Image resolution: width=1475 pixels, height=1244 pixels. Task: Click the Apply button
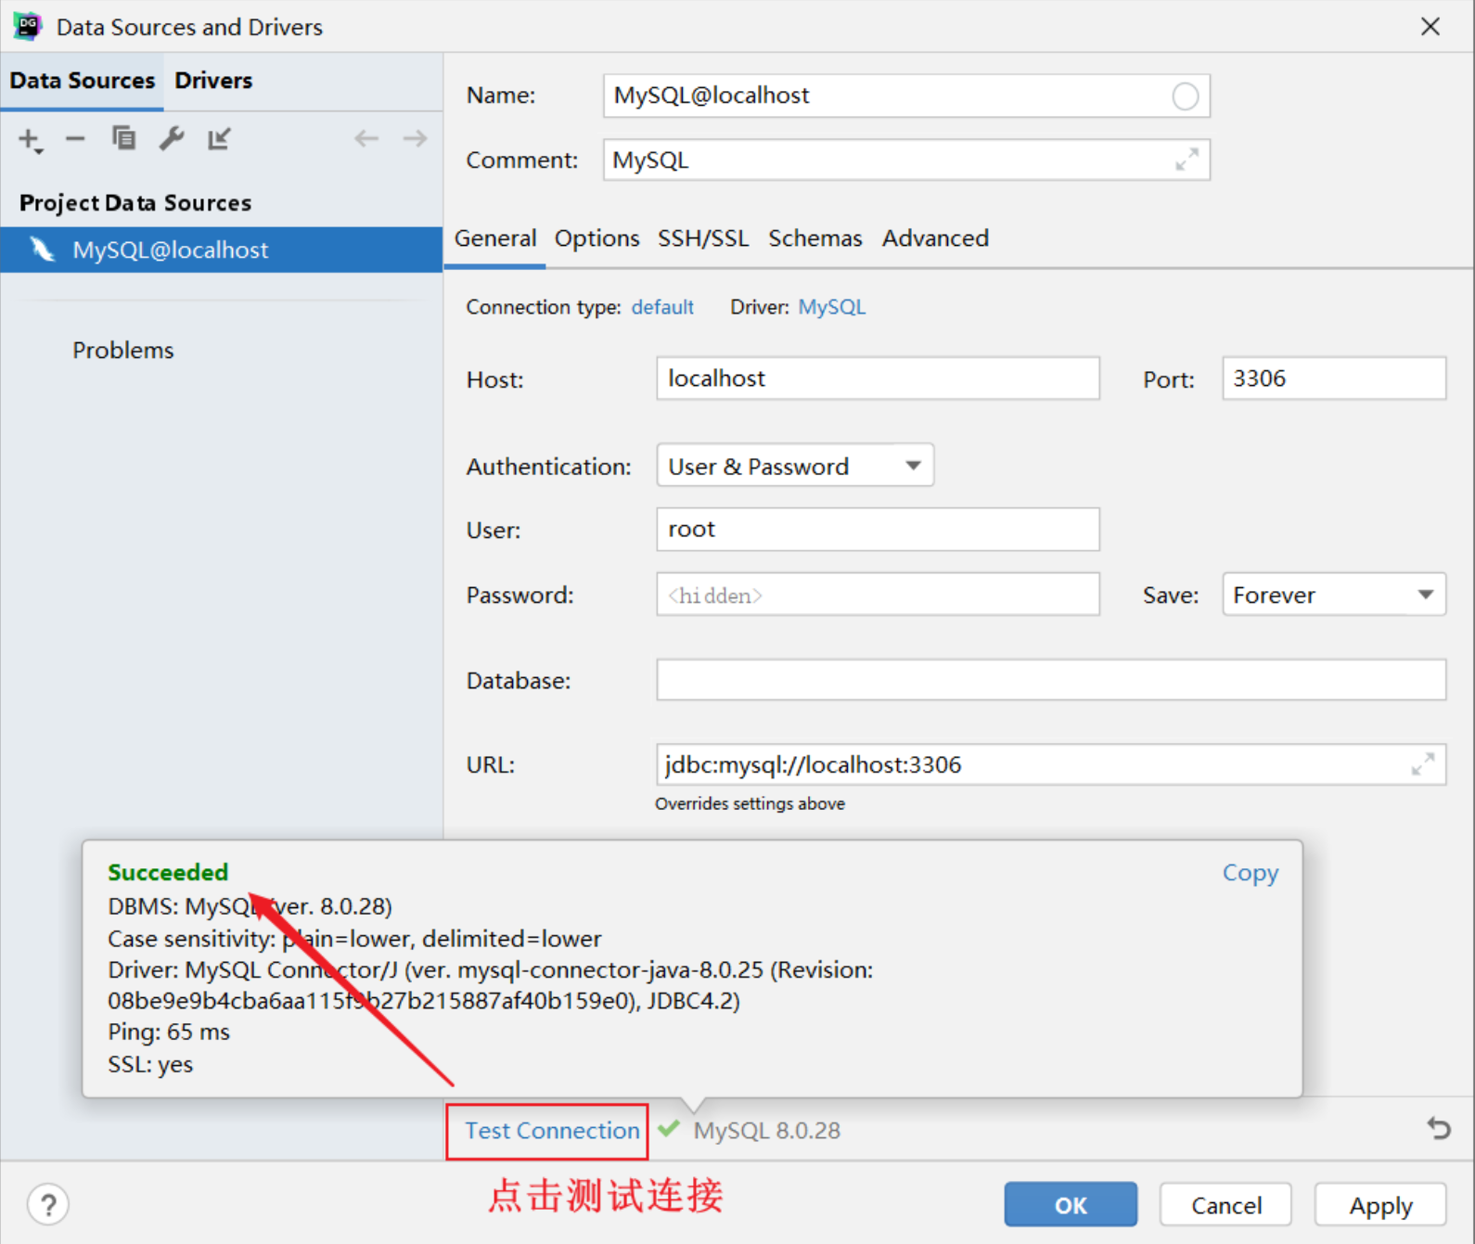pyautogui.click(x=1380, y=1204)
